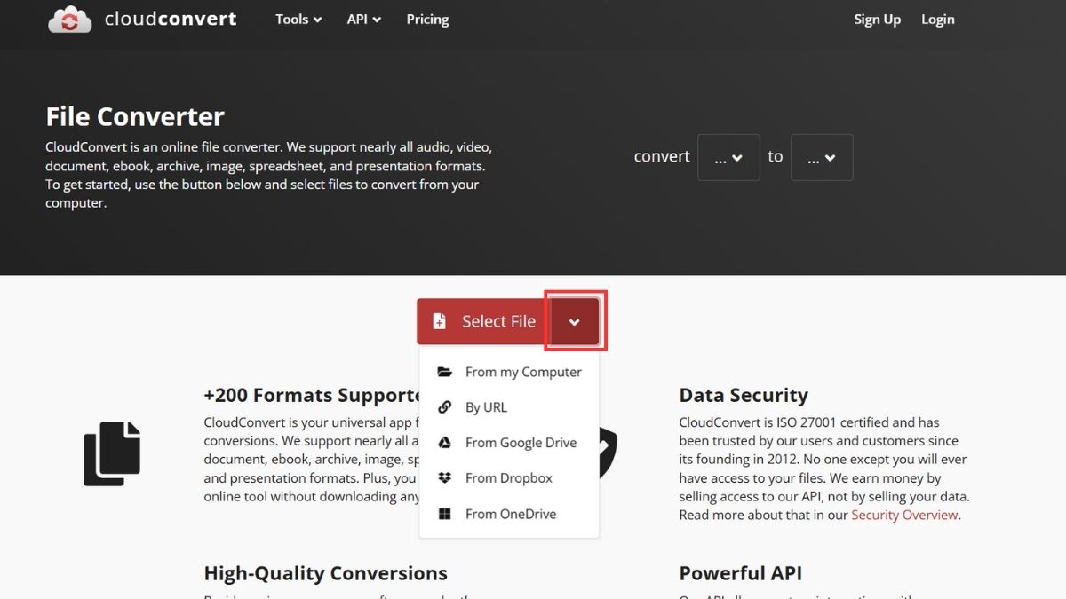Click the Powerful API heading
The height and width of the screenshot is (599, 1066).
coord(741,573)
